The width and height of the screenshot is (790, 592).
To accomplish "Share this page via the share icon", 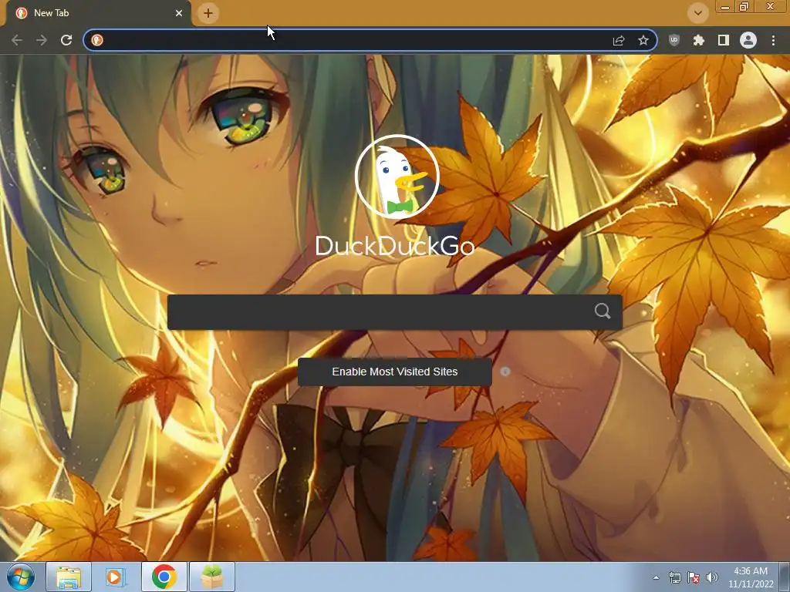I will (x=619, y=40).
